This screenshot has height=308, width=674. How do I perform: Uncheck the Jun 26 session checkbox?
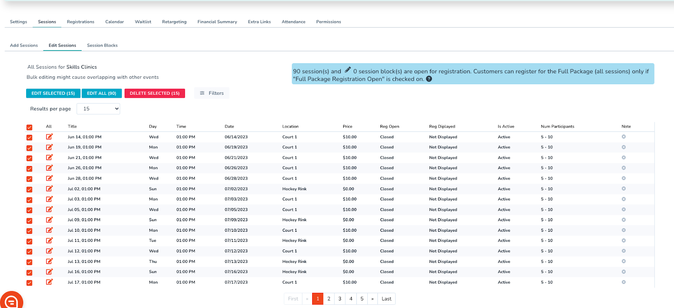click(x=29, y=169)
